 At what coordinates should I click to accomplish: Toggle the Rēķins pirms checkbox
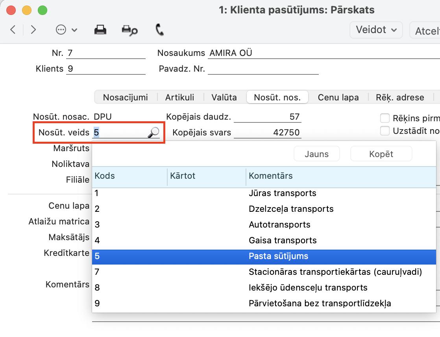[x=385, y=118]
